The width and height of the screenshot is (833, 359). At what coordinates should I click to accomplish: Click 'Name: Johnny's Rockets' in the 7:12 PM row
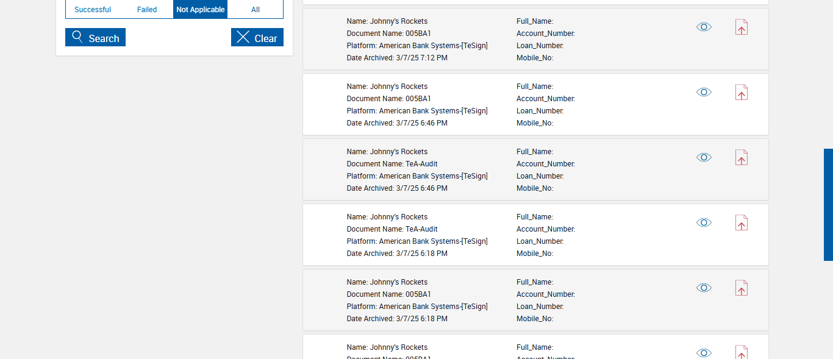tap(387, 21)
